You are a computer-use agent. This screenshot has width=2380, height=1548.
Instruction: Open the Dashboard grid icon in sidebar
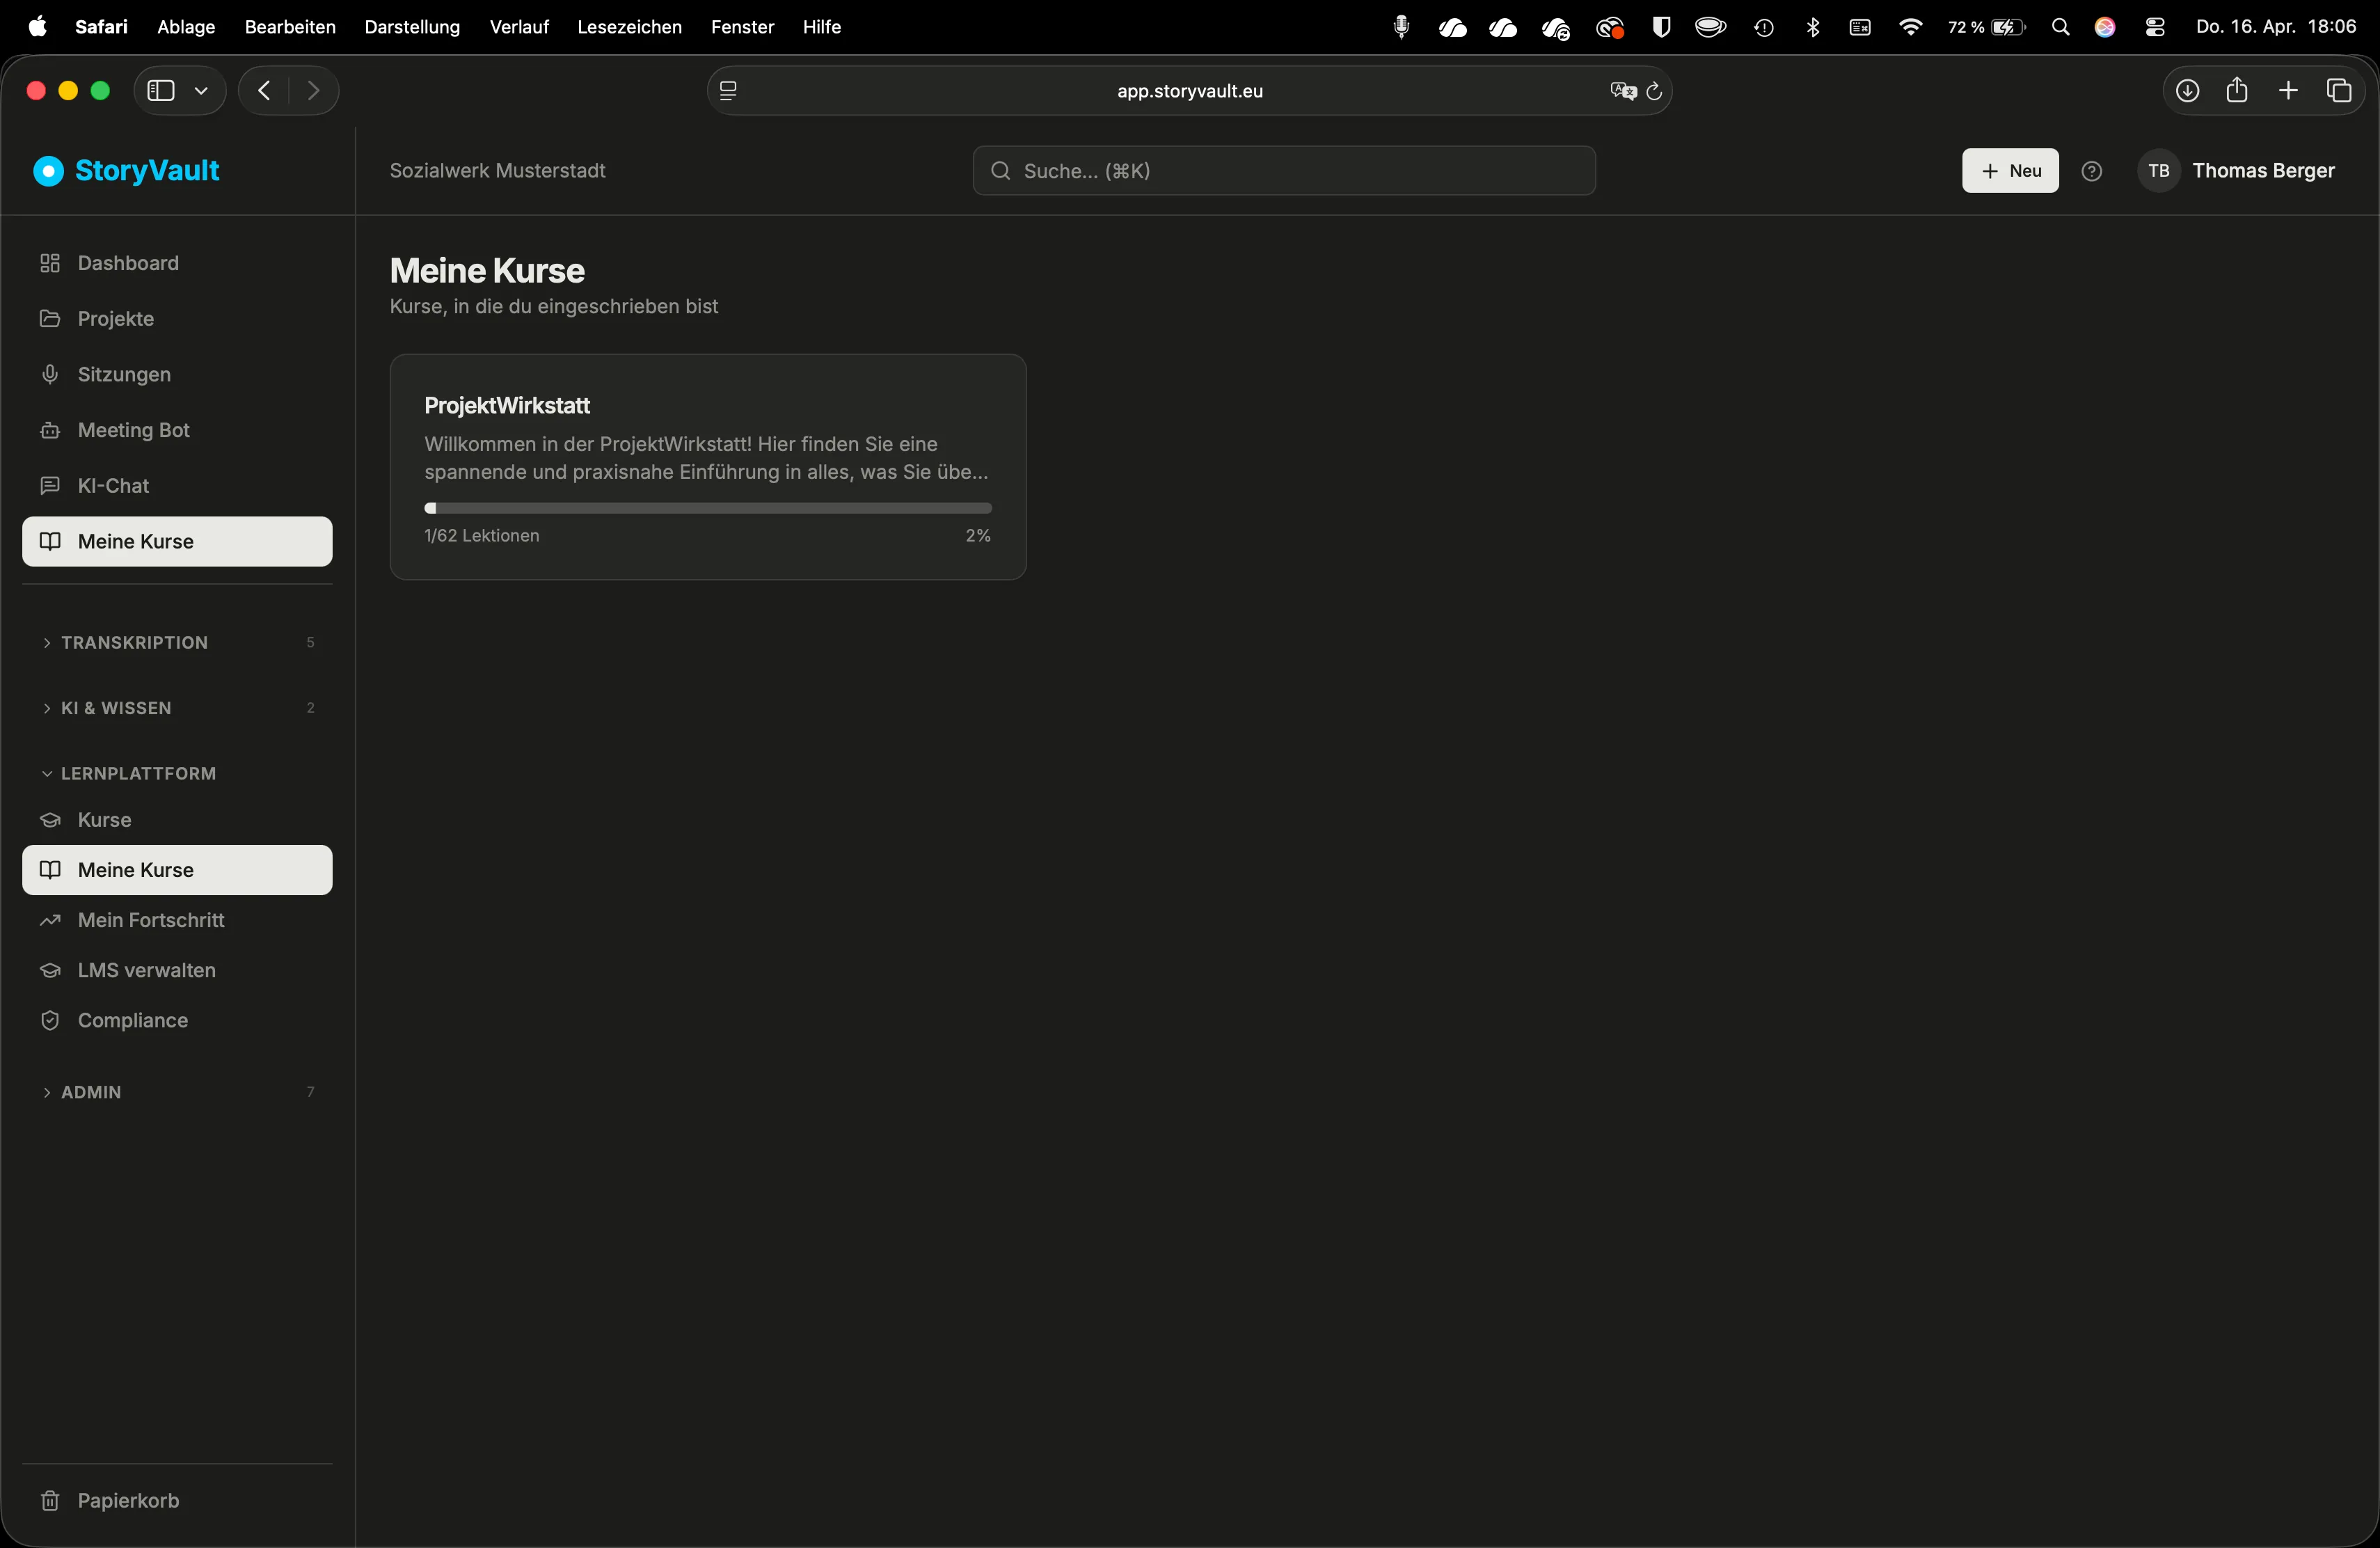click(50, 263)
